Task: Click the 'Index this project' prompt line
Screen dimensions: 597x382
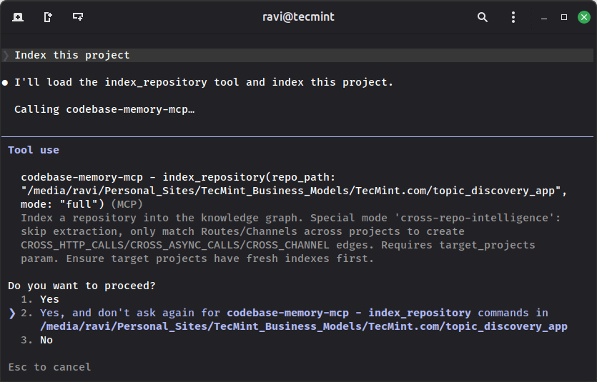Action: 297,55
